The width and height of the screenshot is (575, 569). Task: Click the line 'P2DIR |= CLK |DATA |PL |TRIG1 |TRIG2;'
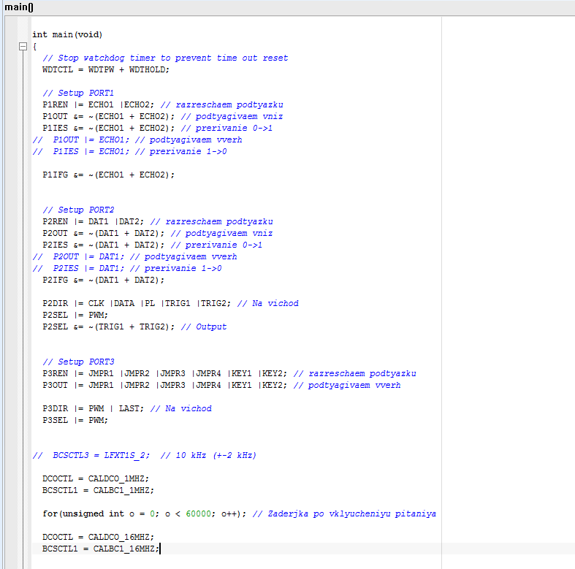point(137,304)
